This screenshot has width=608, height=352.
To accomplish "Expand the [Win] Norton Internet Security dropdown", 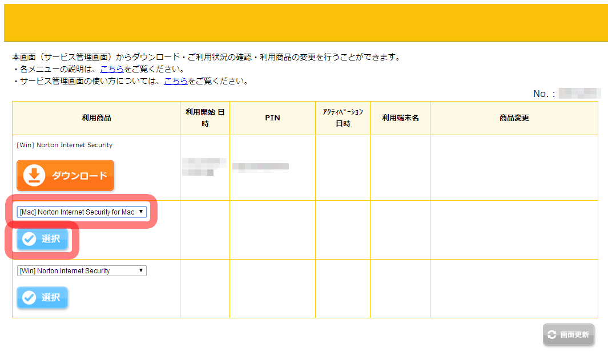I will click(82, 270).
